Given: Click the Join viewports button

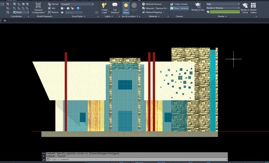Looking at the screenshot, I should pyautogui.click(x=52, y=8).
